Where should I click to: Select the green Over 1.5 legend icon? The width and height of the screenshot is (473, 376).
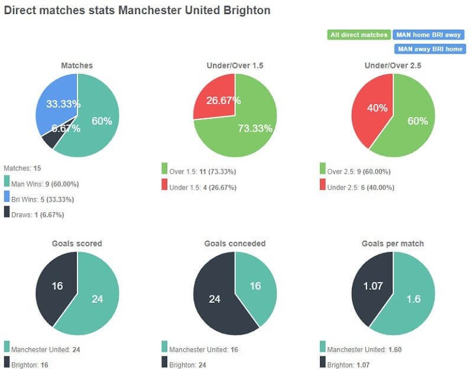click(164, 170)
